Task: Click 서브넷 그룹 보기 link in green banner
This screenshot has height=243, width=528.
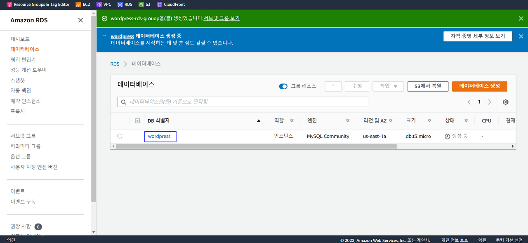Action: click(x=222, y=18)
